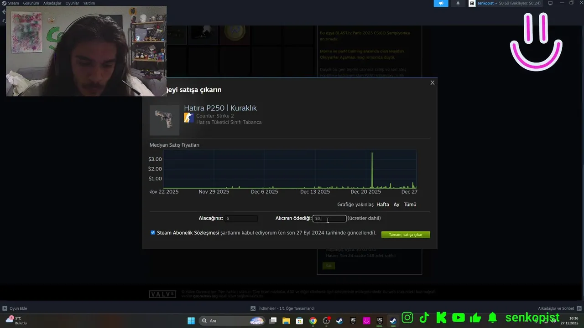Viewport: 584px width, 328px height.
Task: Click the price spike on the graph
Action: (x=372, y=169)
